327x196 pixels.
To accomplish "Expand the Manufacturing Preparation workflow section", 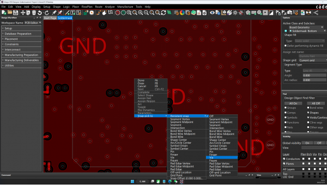I will pos(21,55).
